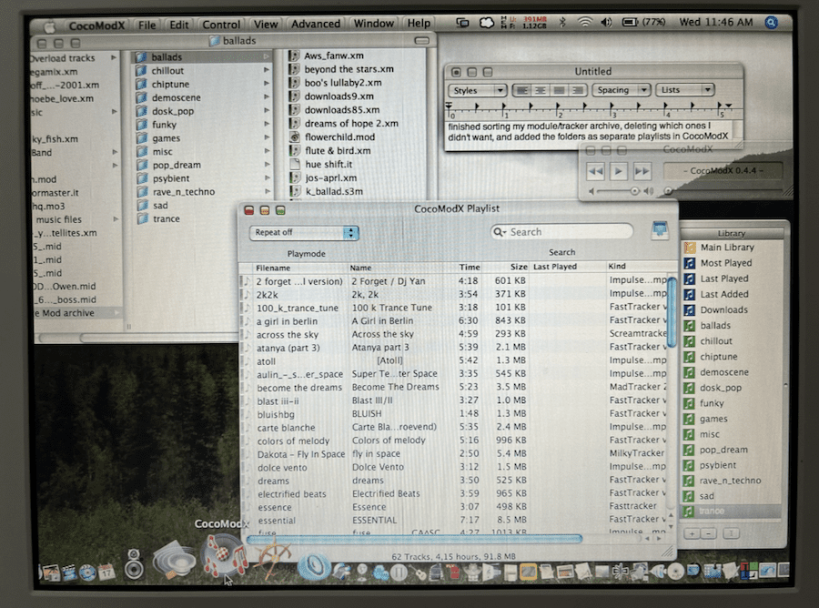This screenshot has height=608, width=819.
Task: Open the File menu
Action: tap(147, 25)
